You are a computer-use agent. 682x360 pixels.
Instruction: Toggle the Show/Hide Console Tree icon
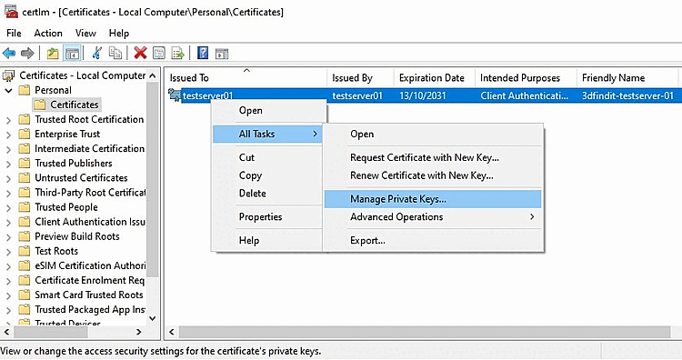point(72,54)
